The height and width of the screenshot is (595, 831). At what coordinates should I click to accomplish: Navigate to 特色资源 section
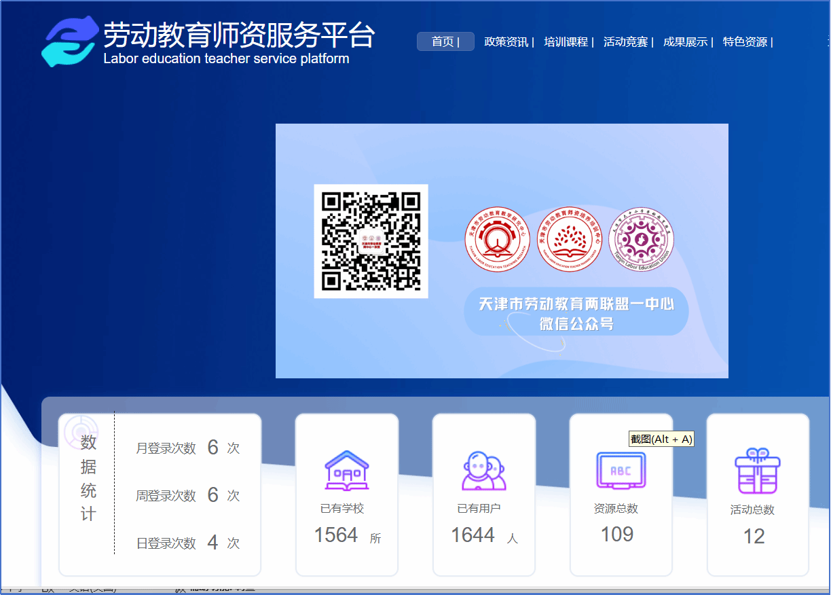[745, 42]
